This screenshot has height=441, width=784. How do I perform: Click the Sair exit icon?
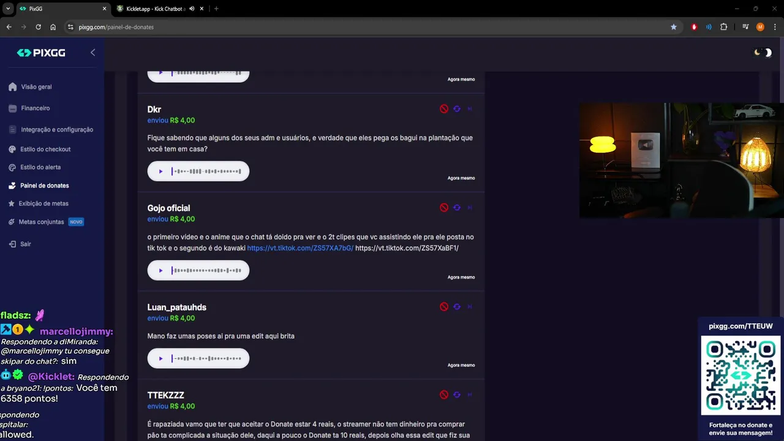point(12,244)
